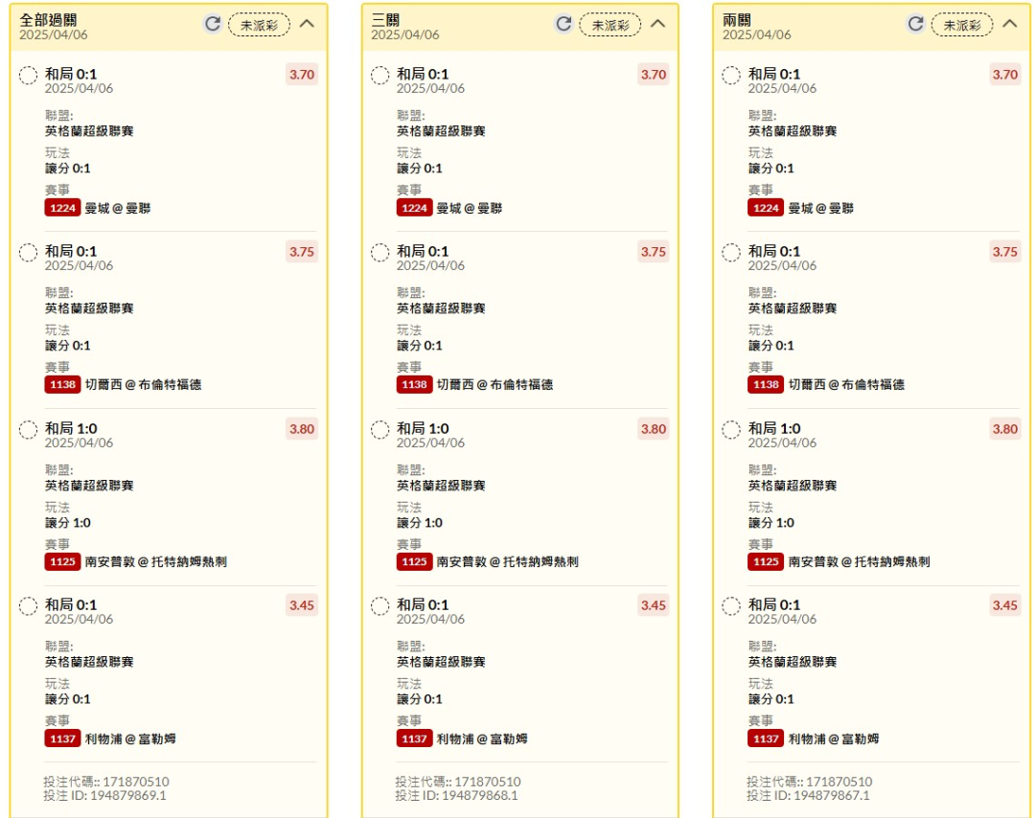Refresh the 全部過關 bet card

click(x=213, y=24)
